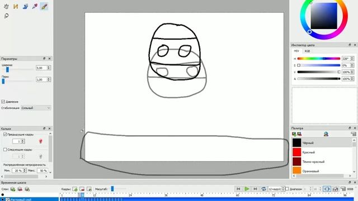Screen dimensions: 358x201
Task: Float the Параметры panel
Action: click(44, 59)
